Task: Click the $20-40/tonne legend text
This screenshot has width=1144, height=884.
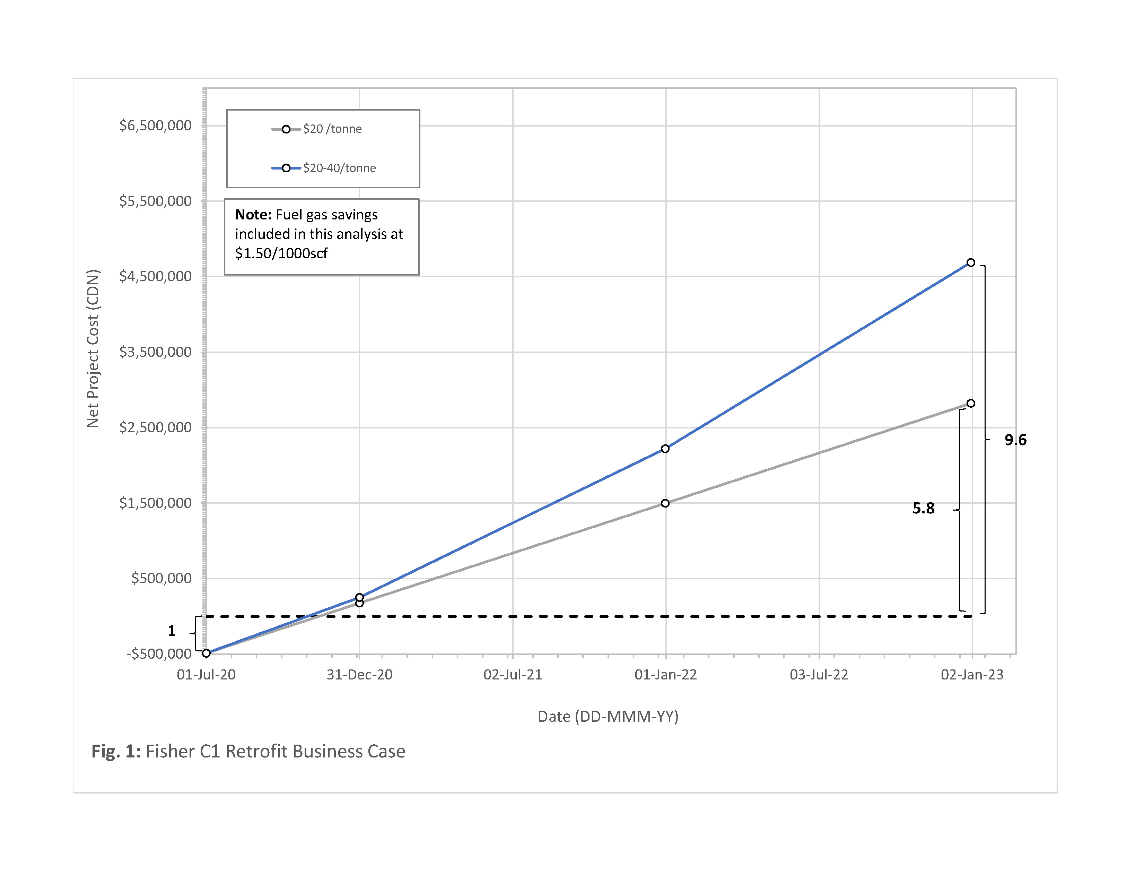Action: coord(339,168)
